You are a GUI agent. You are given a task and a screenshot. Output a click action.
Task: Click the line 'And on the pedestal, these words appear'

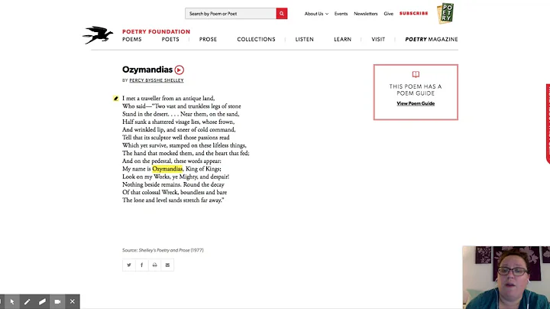(x=172, y=161)
